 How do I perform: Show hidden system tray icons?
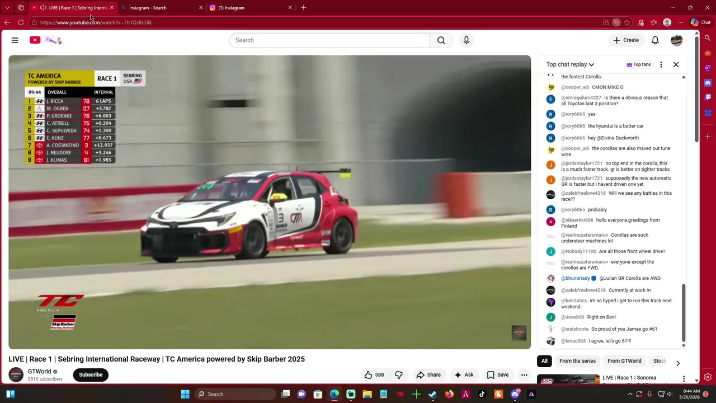click(x=630, y=394)
